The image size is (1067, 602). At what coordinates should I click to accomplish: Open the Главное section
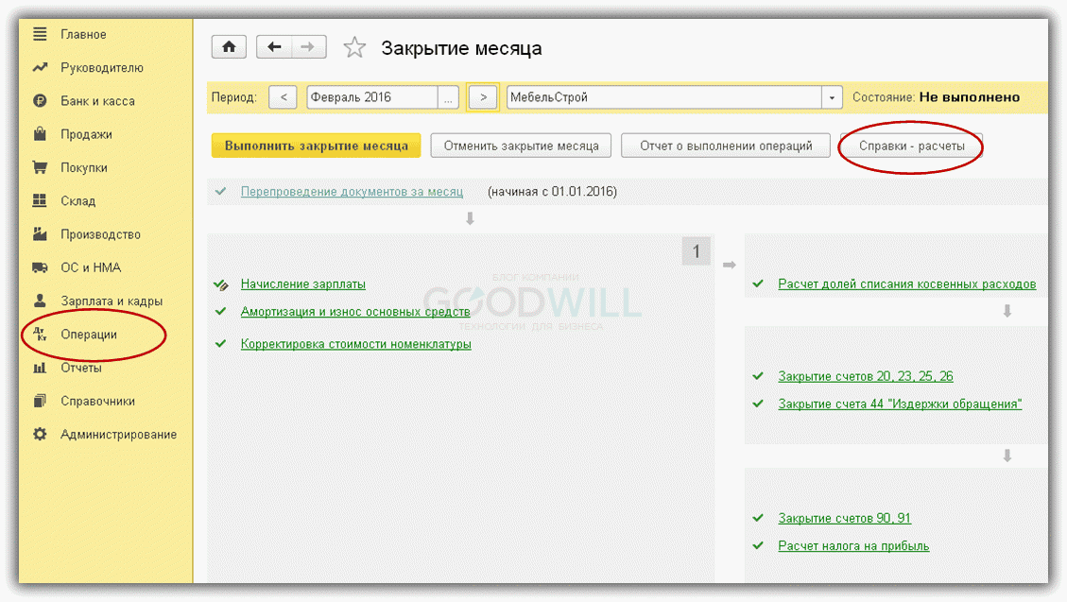coord(83,34)
